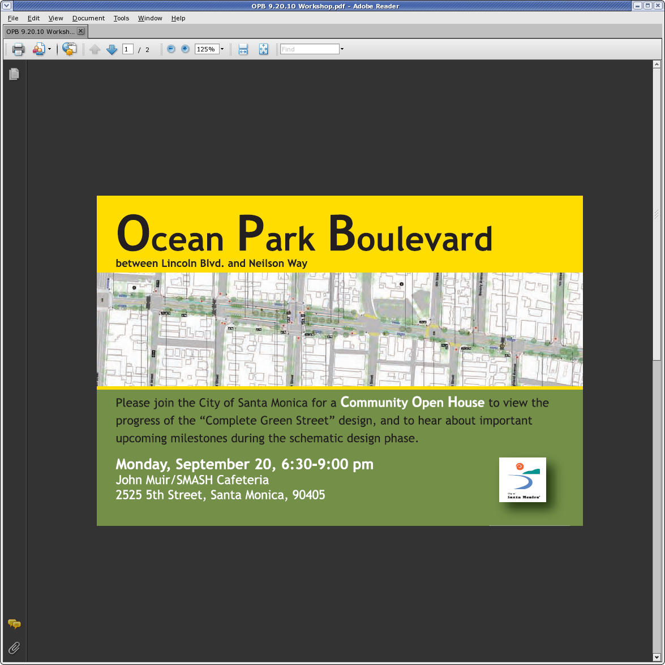The height and width of the screenshot is (665, 665).
Task: Expand the zoom percentage dropdown arrow
Action: (x=222, y=49)
